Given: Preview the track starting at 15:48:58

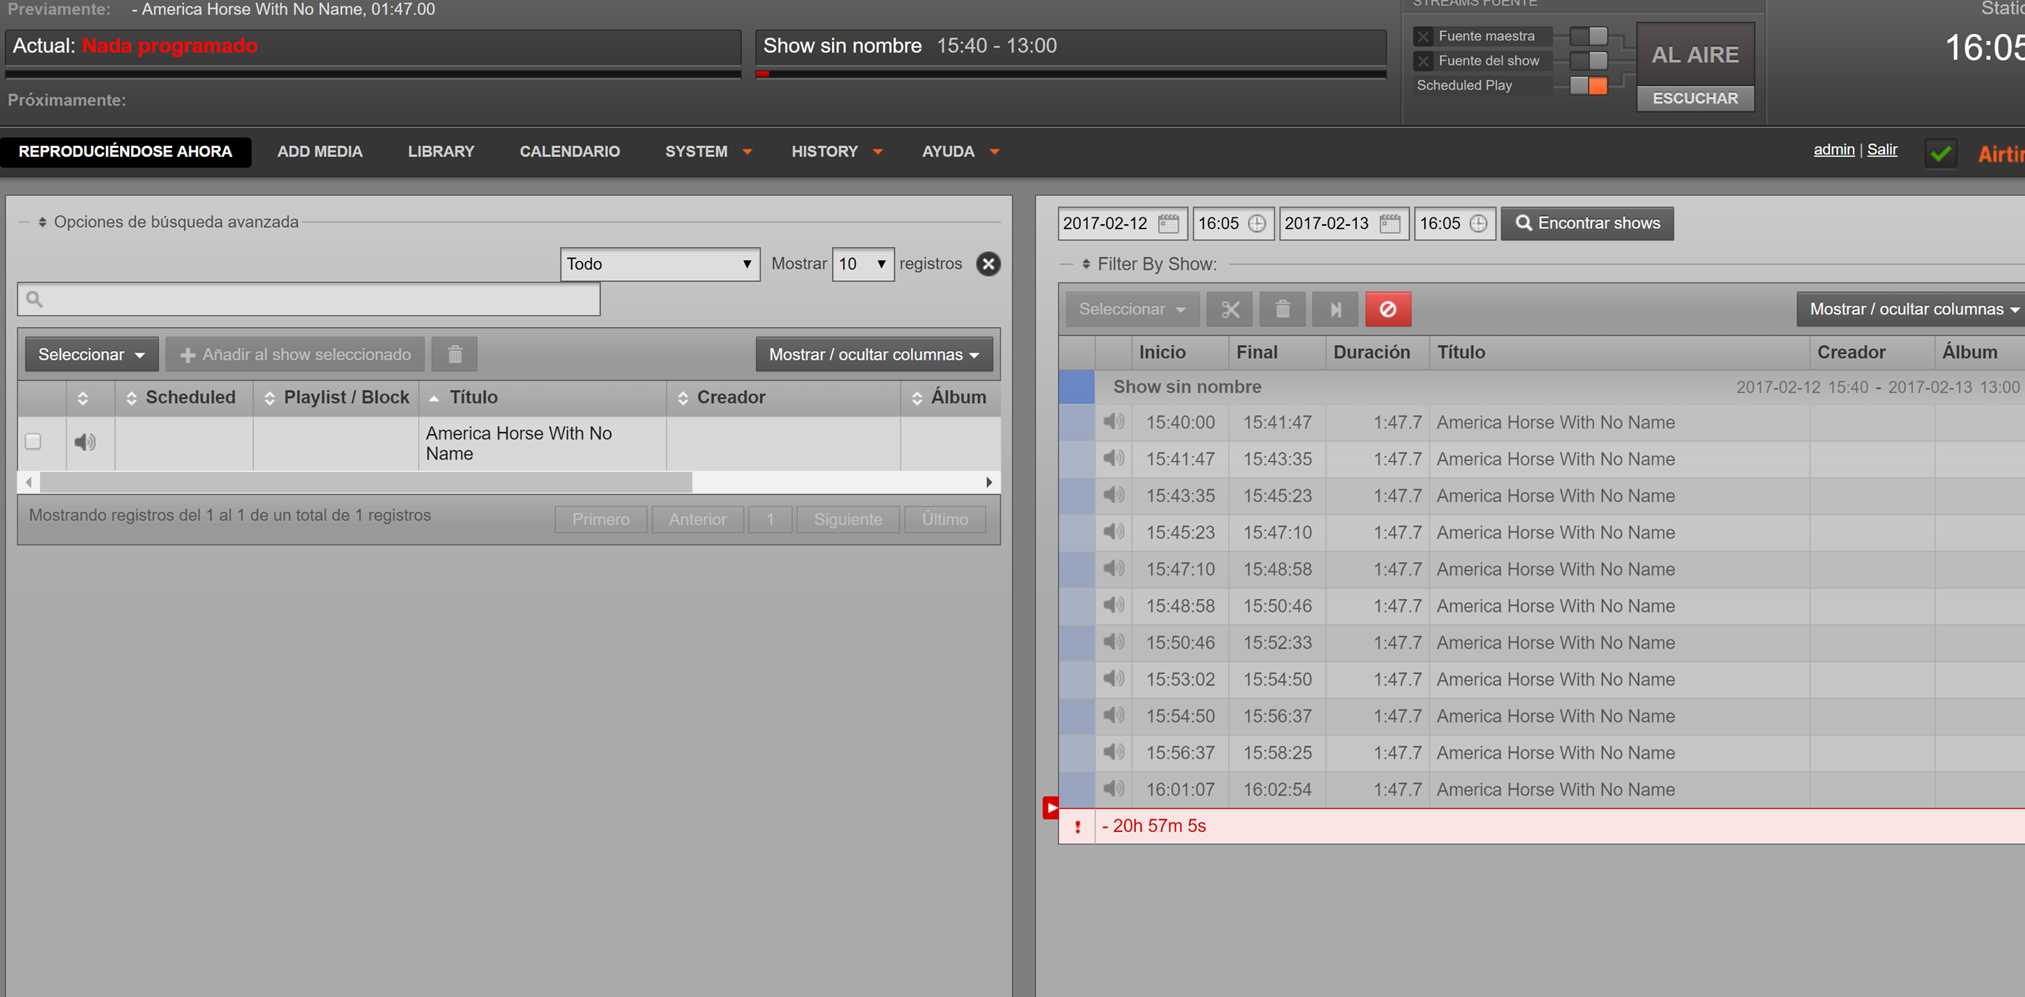Looking at the screenshot, I should click(1113, 605).
